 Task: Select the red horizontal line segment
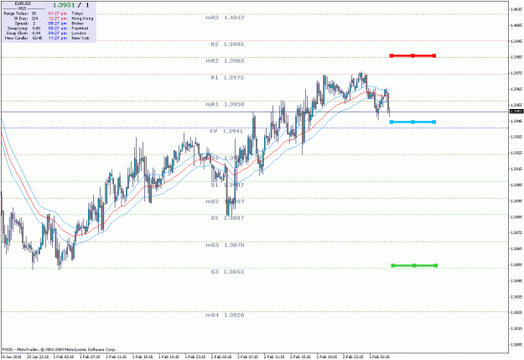click(412, 55)
